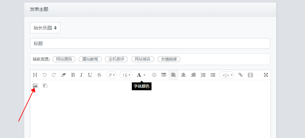
Task: Align text right
Action: coord(193,75)
